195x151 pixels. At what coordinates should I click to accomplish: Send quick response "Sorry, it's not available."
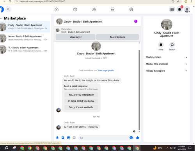[81, 107]
